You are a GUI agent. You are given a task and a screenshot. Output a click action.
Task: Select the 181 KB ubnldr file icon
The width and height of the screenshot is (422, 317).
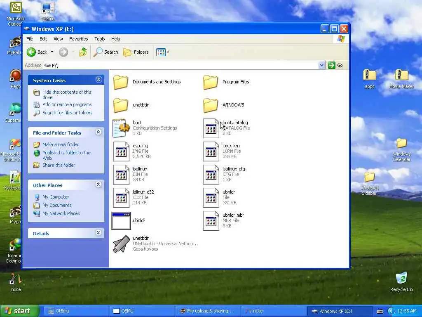211,198
